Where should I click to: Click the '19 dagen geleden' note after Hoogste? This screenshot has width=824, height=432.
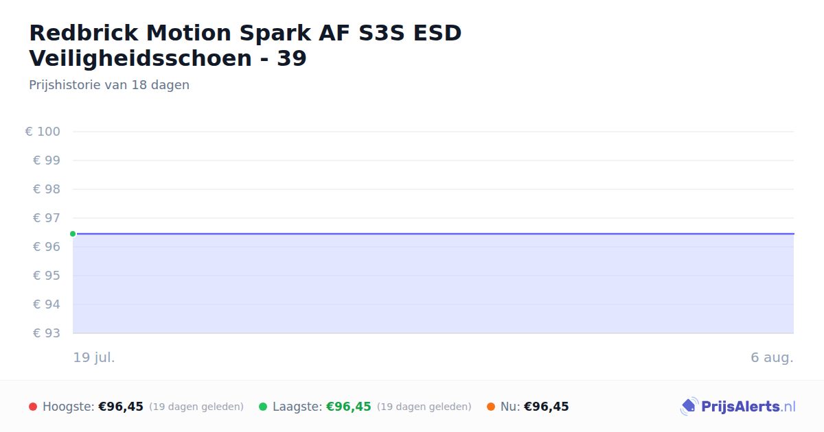click(x=196, y=407)
